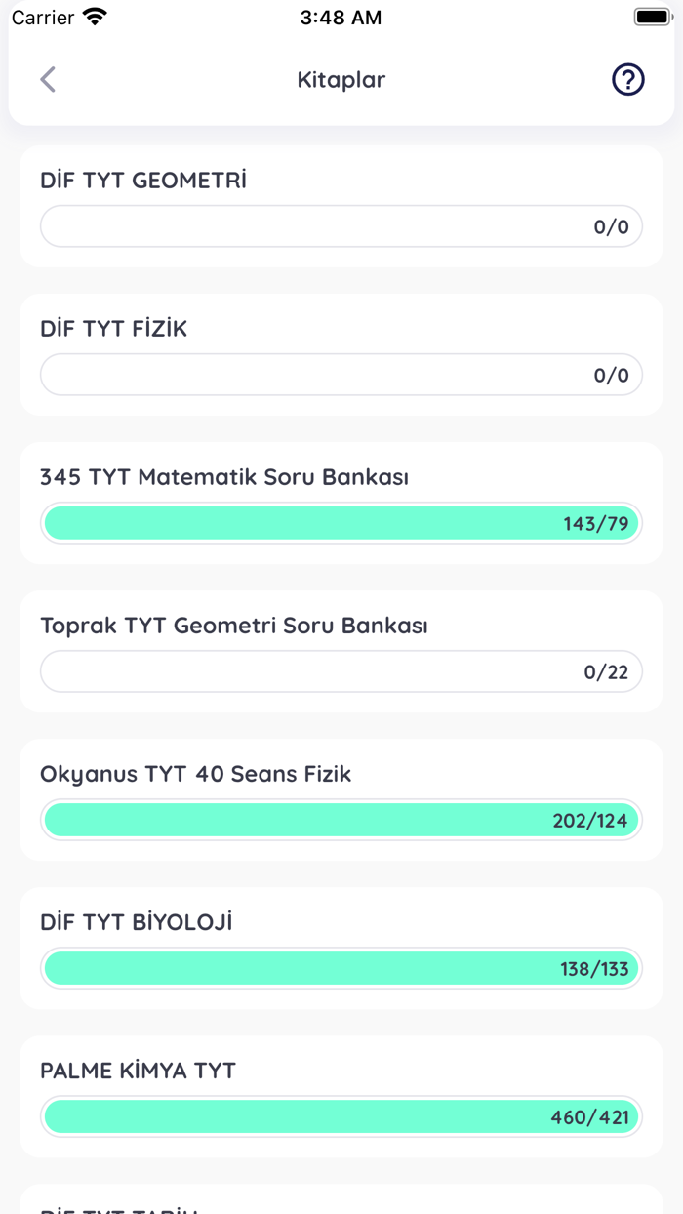The image size is (683, 1214).
Task: Open the help question mark icon
Action: [627, 79]
